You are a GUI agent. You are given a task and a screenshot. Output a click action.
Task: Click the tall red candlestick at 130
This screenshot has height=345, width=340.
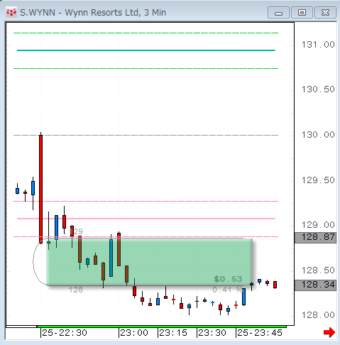pos(41,190)
